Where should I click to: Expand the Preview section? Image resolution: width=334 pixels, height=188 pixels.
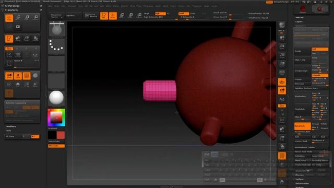pos(299,175)
